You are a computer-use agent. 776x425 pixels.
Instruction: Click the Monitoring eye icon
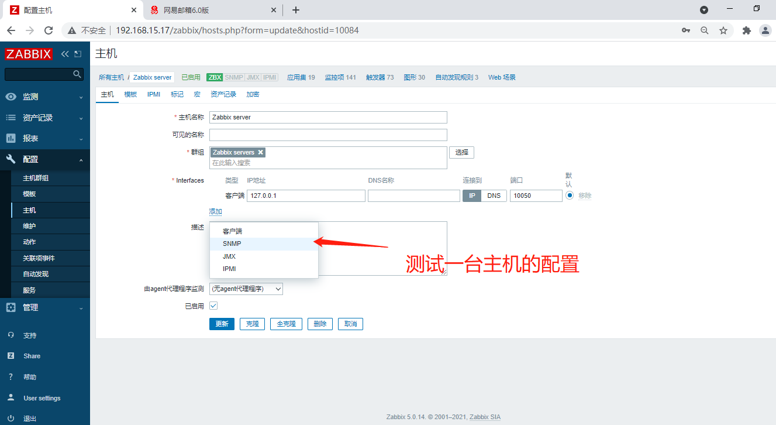coord(11,97)
